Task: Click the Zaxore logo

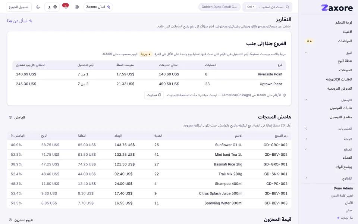Action: point(337,8)
